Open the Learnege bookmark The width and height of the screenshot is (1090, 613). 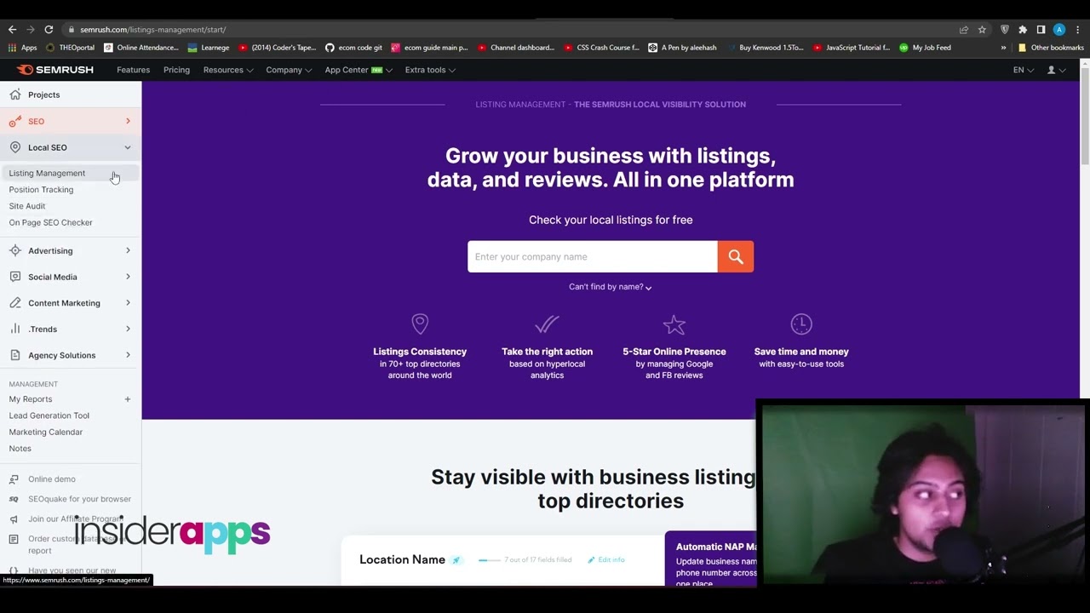tap(209, 48)
